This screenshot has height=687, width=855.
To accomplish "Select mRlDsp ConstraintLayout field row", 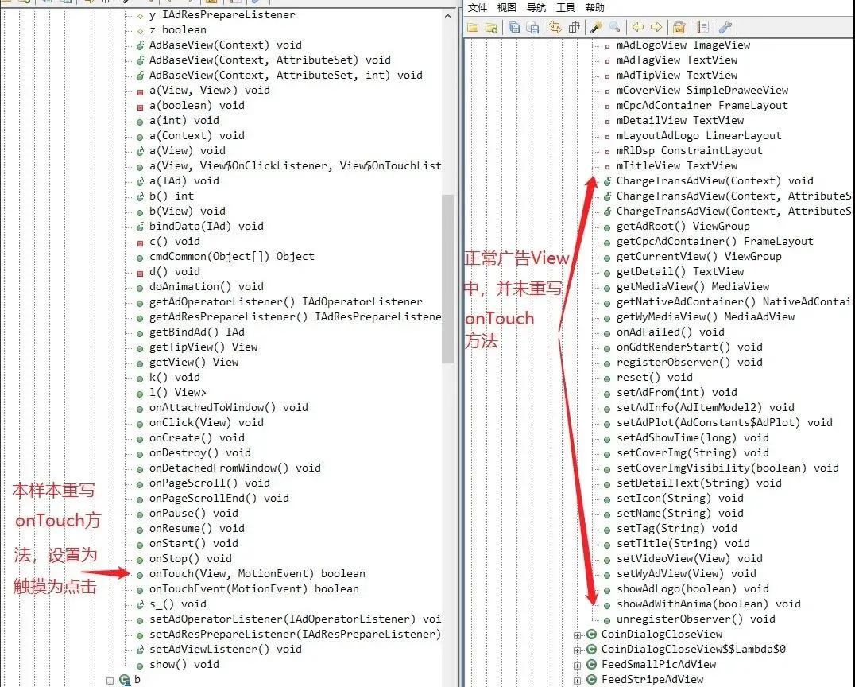I will (x=689, y=150).
